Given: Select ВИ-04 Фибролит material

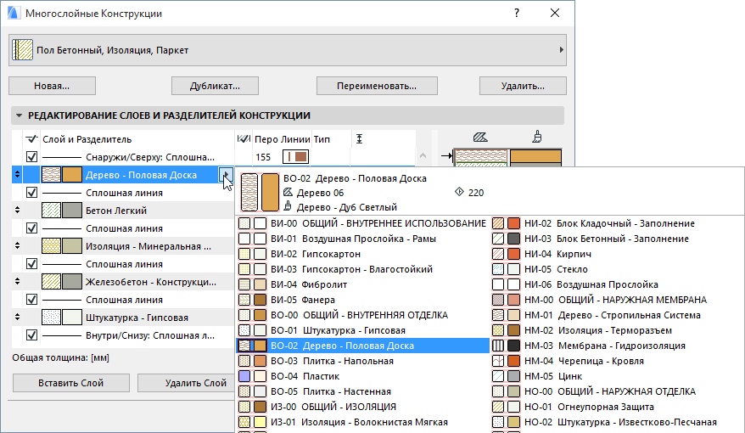Looking at the screenshot, I should 363,284.
